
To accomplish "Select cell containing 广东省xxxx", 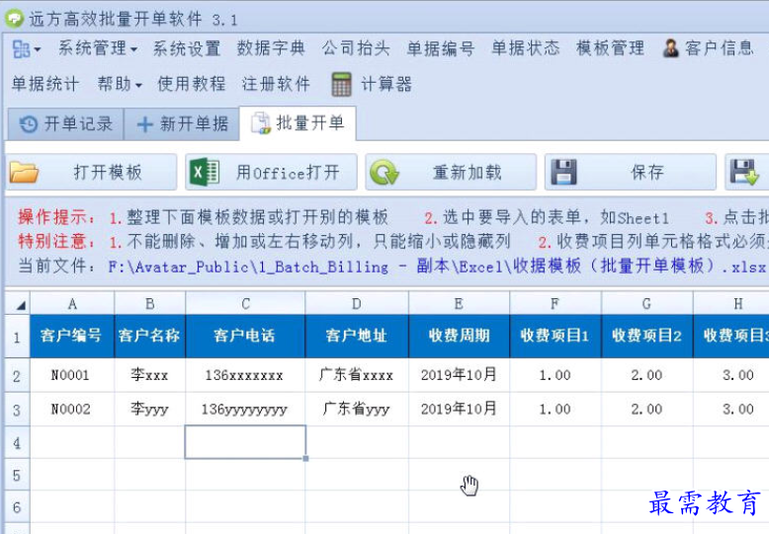I will coord(357,375).
